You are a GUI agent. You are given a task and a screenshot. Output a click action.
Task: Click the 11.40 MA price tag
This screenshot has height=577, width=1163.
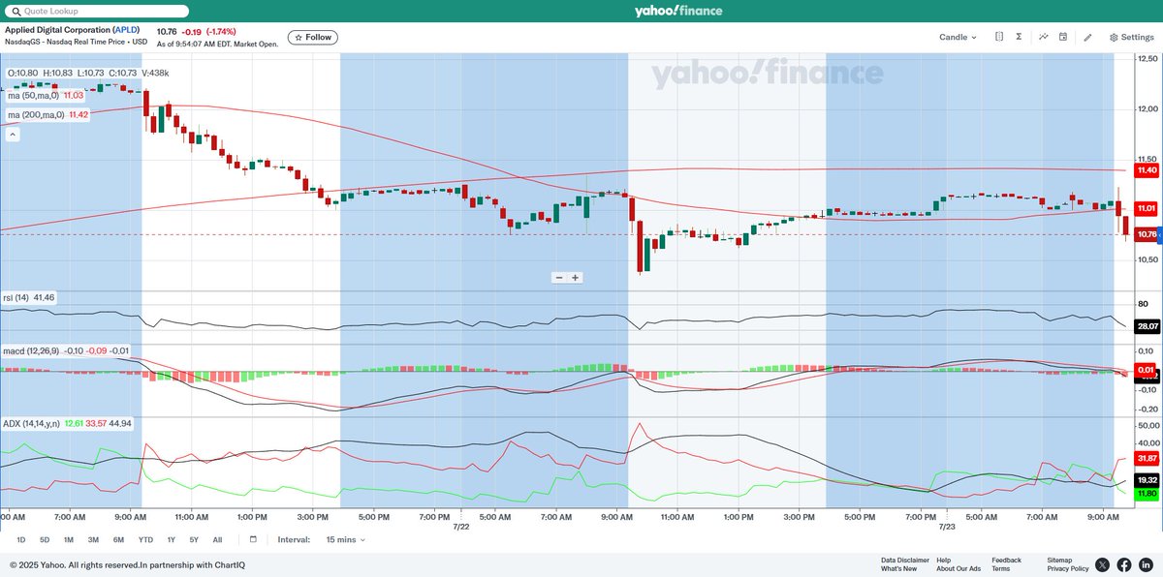pos(1147,170)
